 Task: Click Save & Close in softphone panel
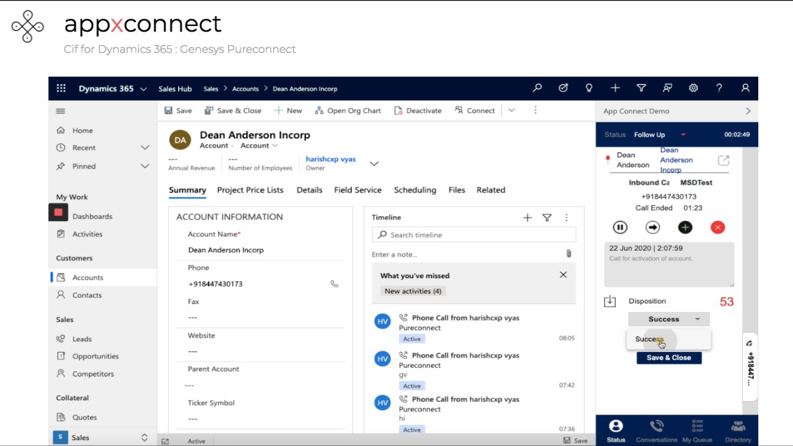(x=669, y=357)
